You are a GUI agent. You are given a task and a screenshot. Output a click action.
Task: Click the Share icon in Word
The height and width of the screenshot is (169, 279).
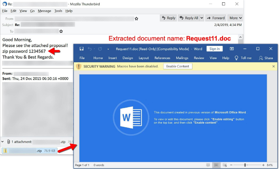click(x=261, y=58)
